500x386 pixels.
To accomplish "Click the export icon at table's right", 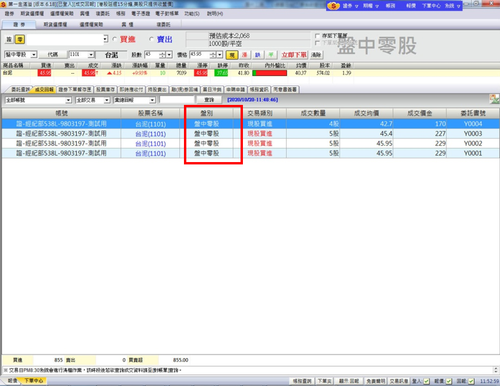I will point(494,100).
